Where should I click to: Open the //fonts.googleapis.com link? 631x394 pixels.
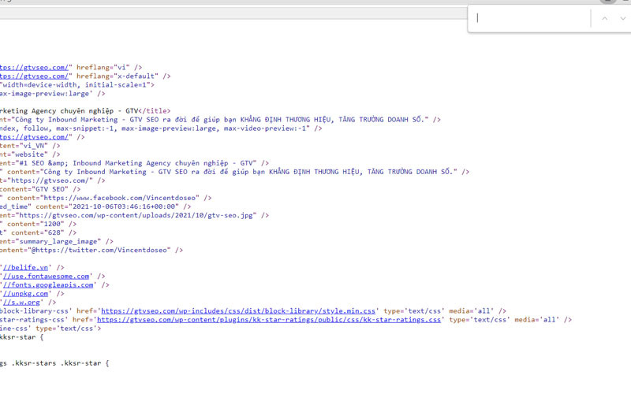coord(49,285)
